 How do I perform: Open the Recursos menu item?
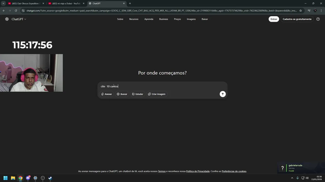point(134,19)
